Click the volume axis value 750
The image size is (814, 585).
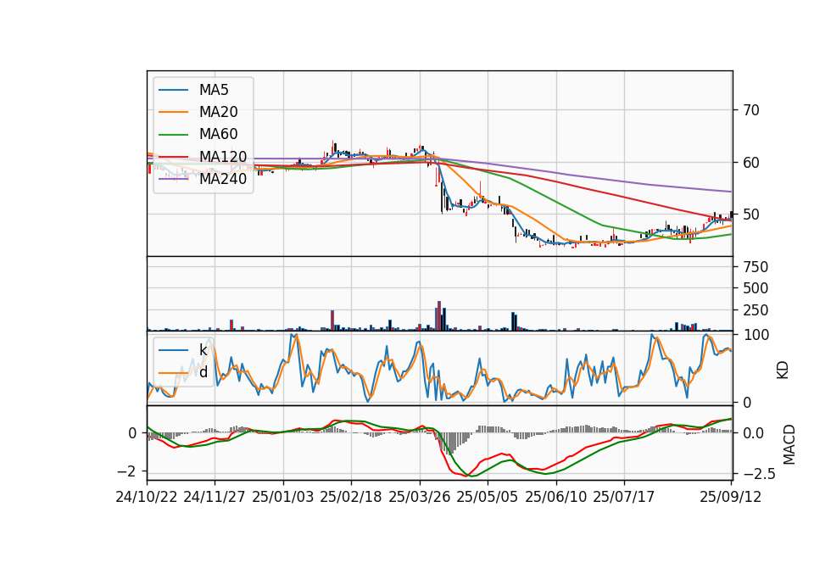(x=755, y=267)
